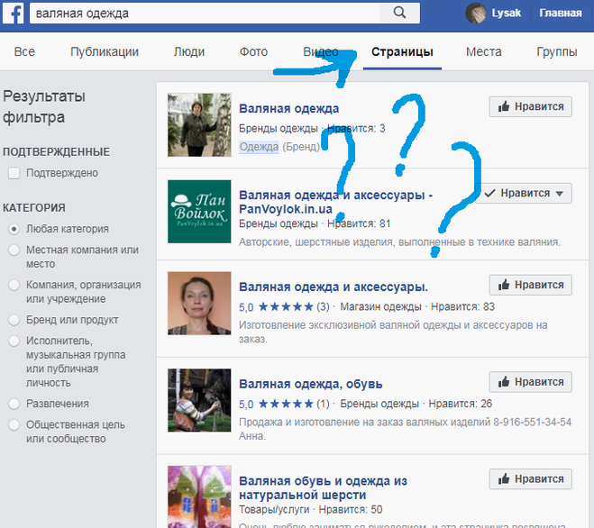This screenshot has height=528, width=594.
Task: Like the Валяная одежда и аксессуары. page
Action: click(x=530, y=285)
